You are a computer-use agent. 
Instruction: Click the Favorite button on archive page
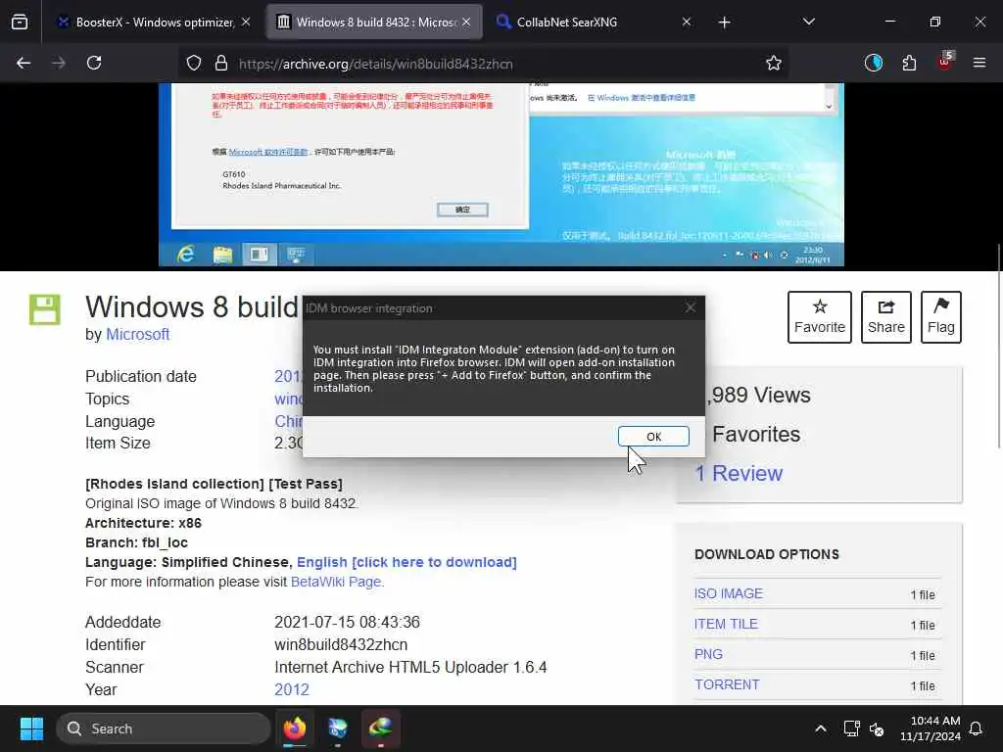pos(820,317)
